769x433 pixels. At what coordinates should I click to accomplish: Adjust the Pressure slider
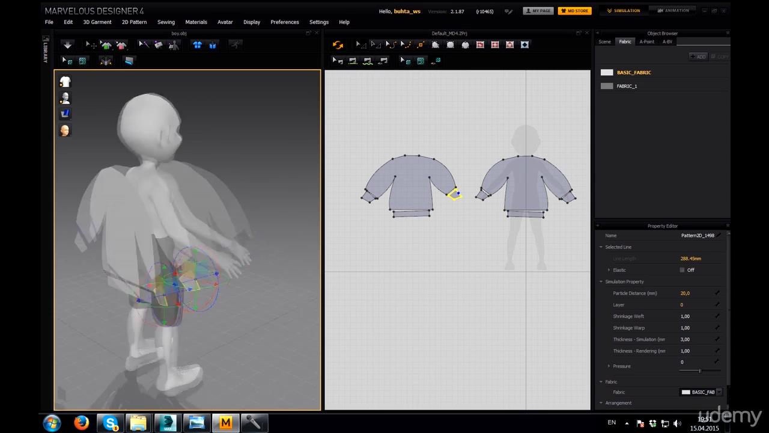tap(699, 370)
